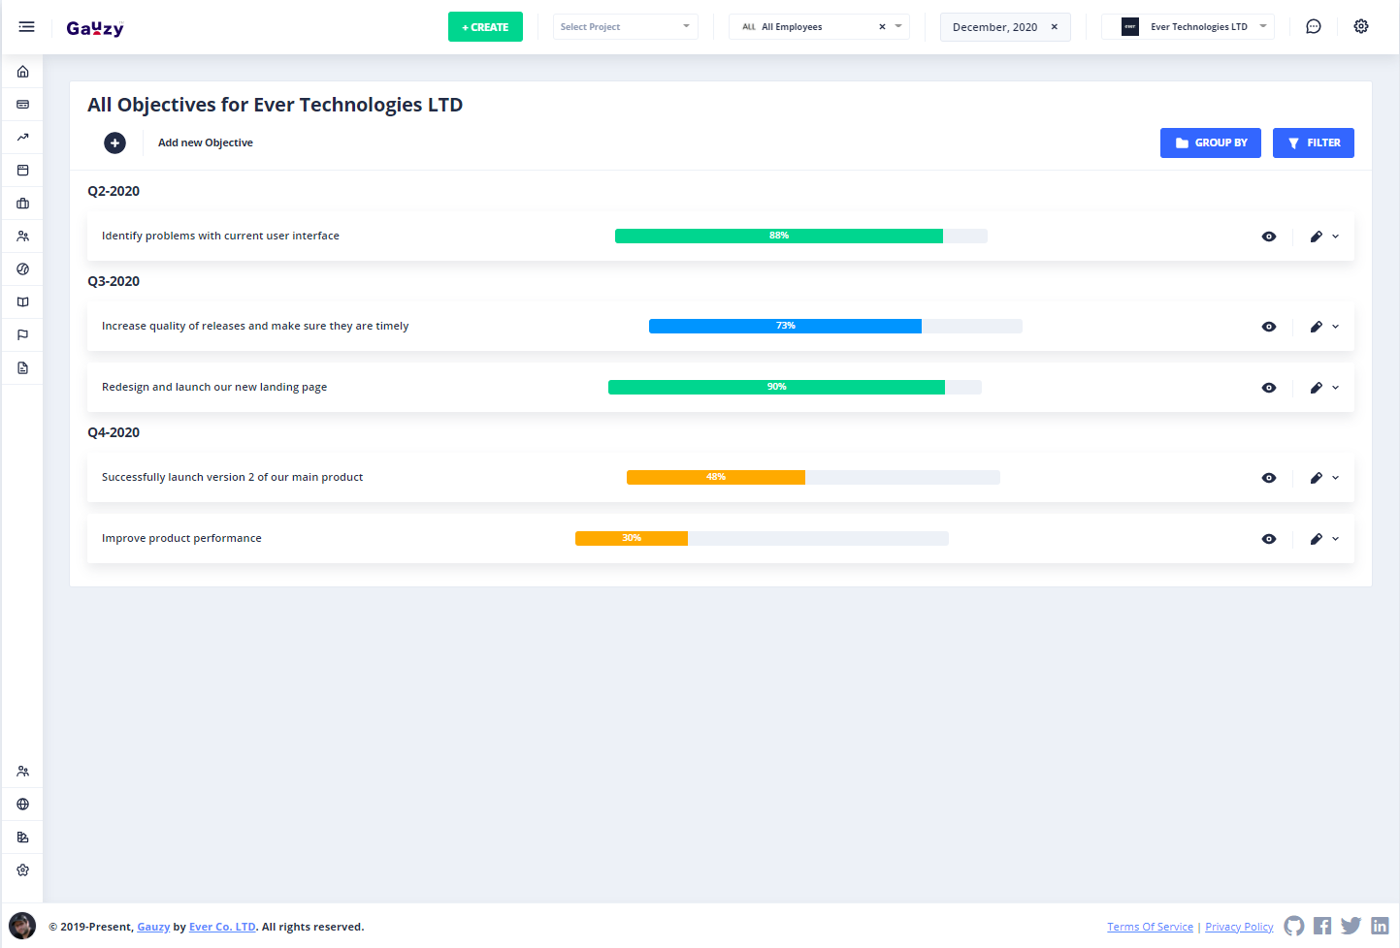Screen dimensions: 1400x948
Task: Click the home icon in the sidebar
Action: pos(22,72)
